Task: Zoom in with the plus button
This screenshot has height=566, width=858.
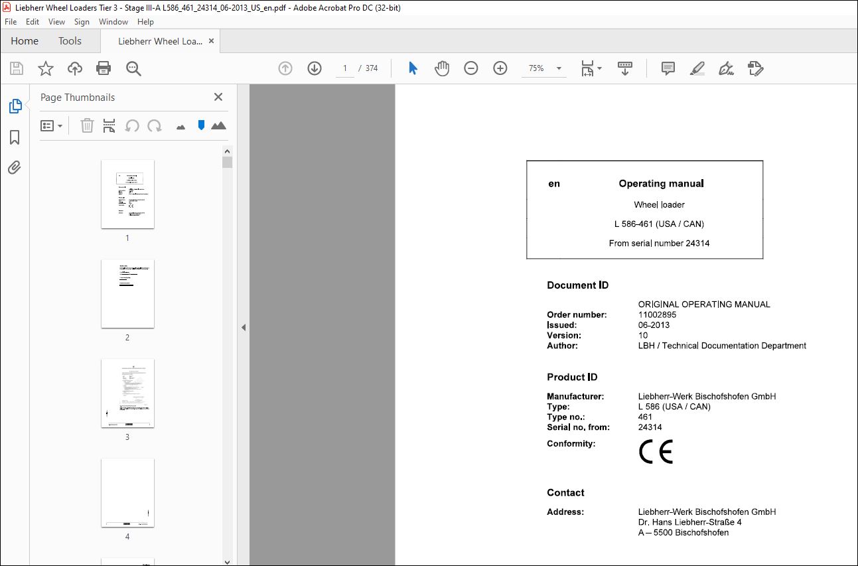Action: tap(500, 68)
